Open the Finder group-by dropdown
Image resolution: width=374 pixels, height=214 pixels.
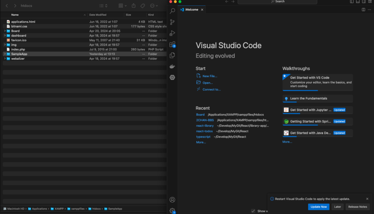pyautogui.click(x=122, y=6)
